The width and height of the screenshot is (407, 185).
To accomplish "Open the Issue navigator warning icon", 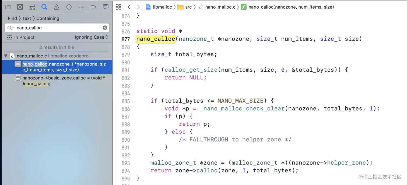I will pyautogui.click(x=57, y=7).
